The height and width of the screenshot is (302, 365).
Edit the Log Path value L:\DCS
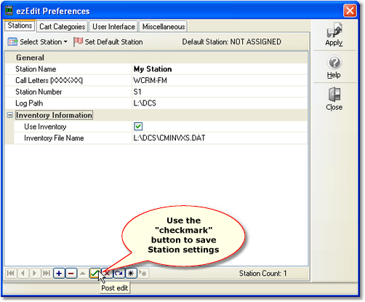tap(220, 103)
